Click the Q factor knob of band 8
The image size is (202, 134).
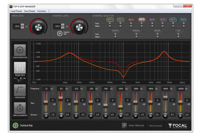tap(150, 115)
